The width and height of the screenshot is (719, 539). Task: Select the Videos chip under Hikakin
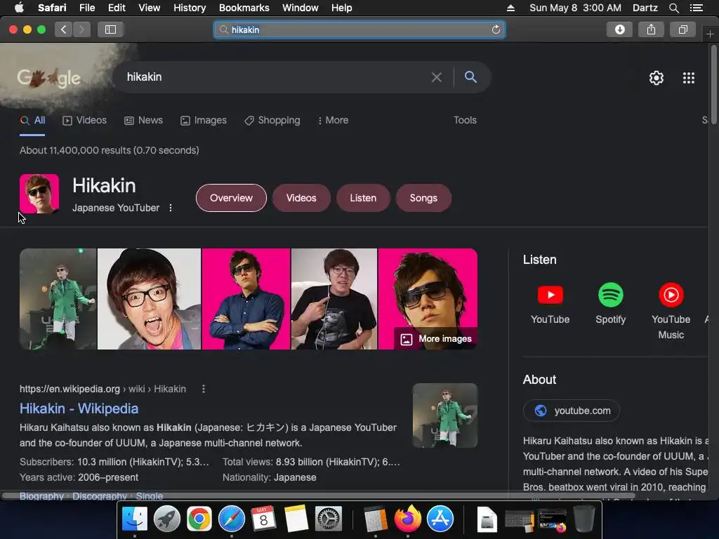301,198
